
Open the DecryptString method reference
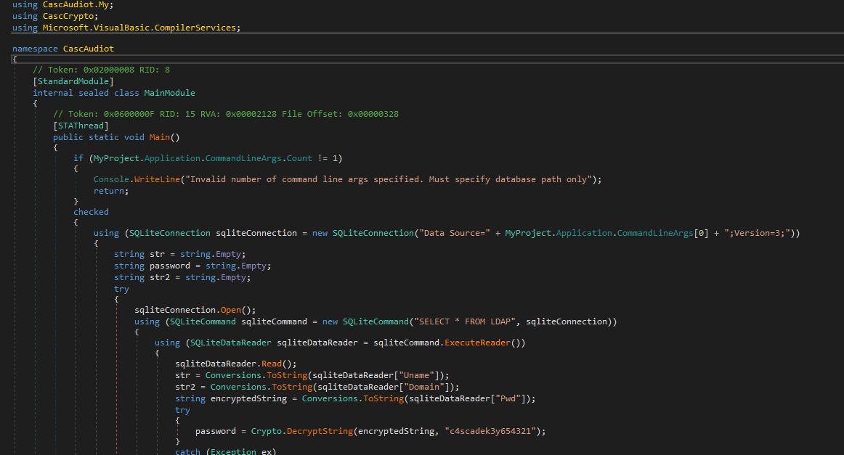(322, 431)
